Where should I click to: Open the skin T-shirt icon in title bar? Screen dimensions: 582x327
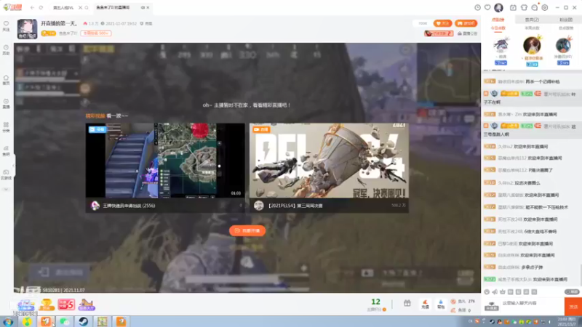pyautogui.click(x=524, y=7)
